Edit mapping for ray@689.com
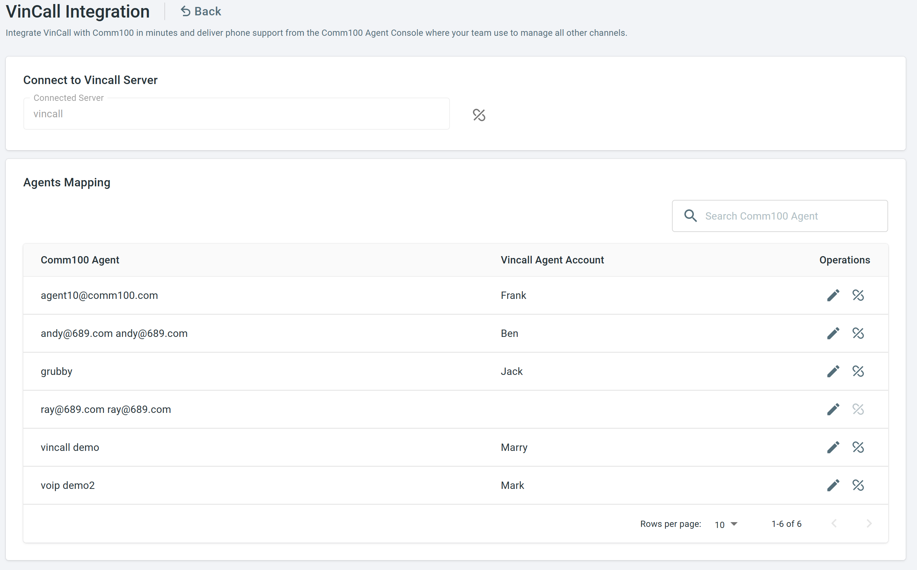 (833, 409)
